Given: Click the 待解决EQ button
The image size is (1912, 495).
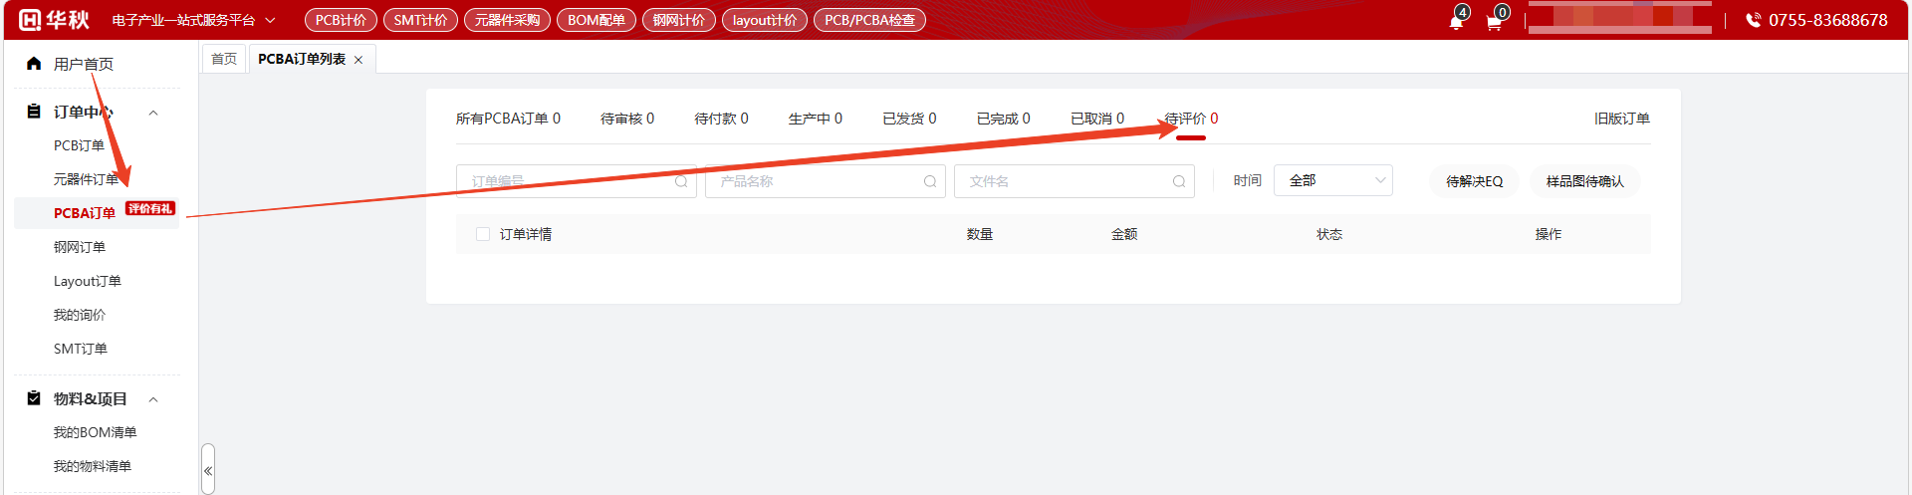Looking at the screenshot, I should pyautogui.click(x=1474, y=181).
